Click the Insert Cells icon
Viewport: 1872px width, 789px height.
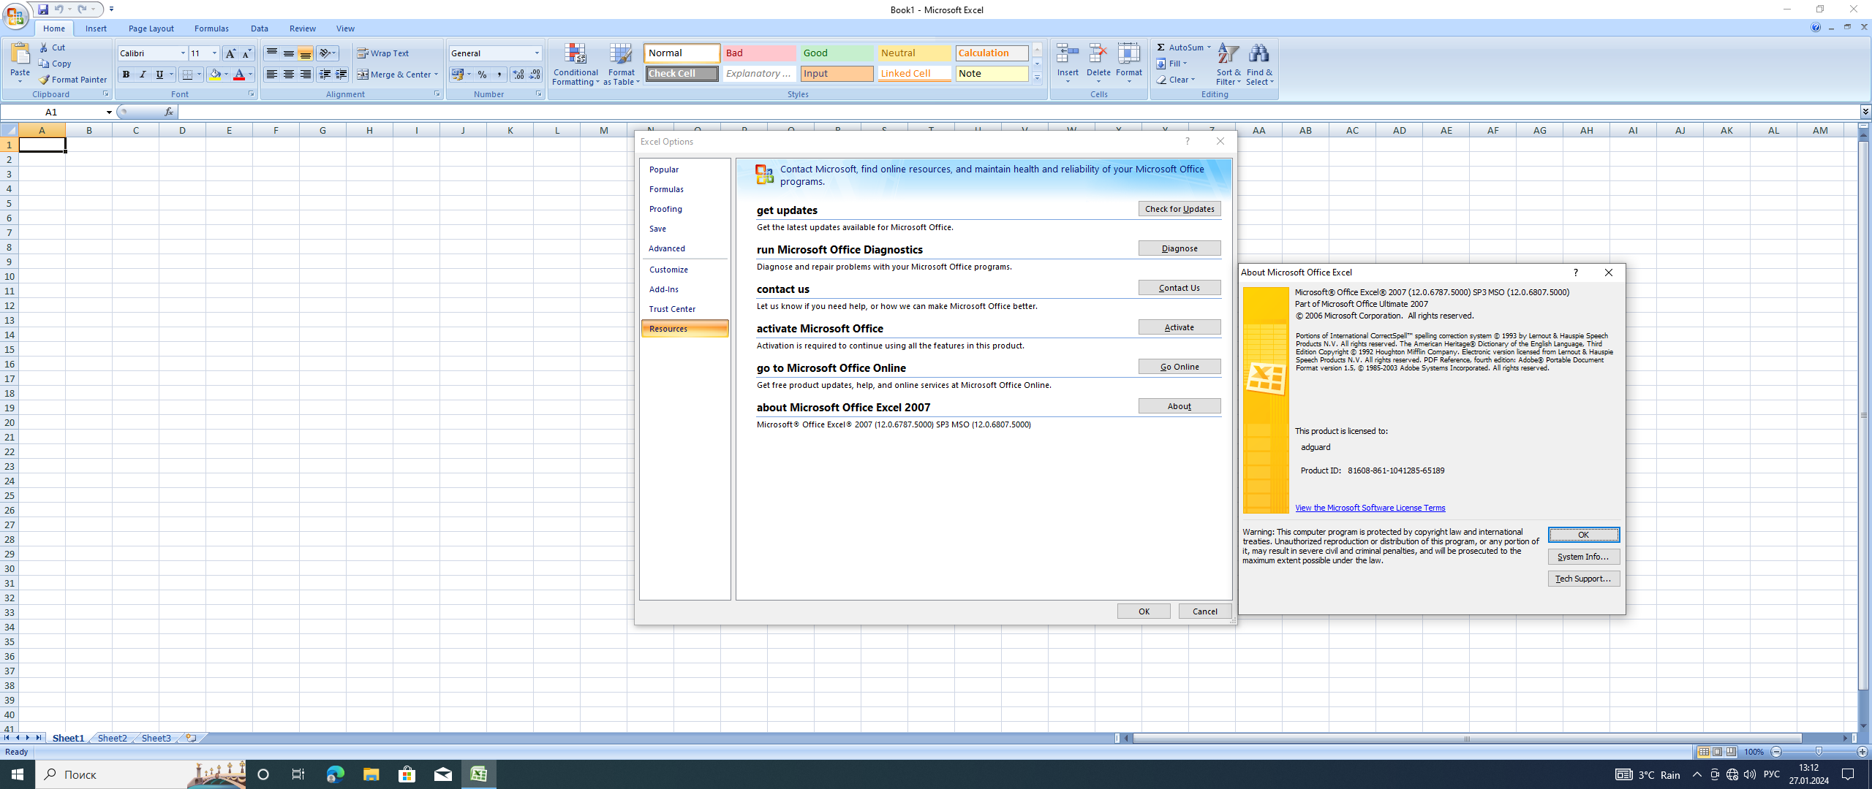point(1068,54)
